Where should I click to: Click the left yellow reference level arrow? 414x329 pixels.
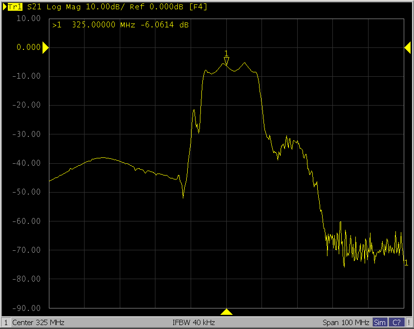pyautogui.click(x=45, y=47)
